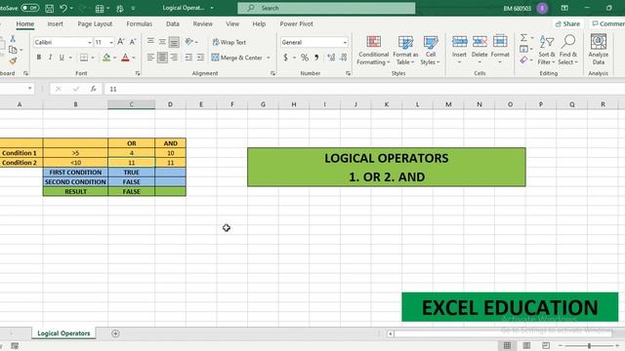Apply red font color A icon
Viewport: 625px width, 351px height.
click(x=125, y=58)
